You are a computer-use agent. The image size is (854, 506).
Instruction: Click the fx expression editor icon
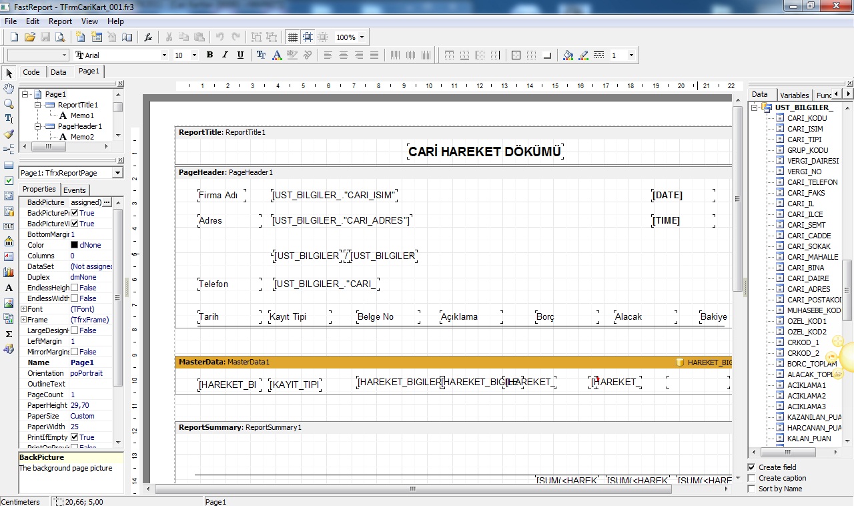(149, 37)
